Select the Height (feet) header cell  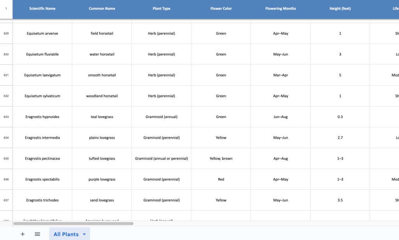pyautogui.click(x=340, y=9)
